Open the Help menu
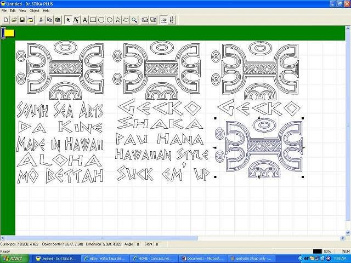 click(x=46, y=10)
